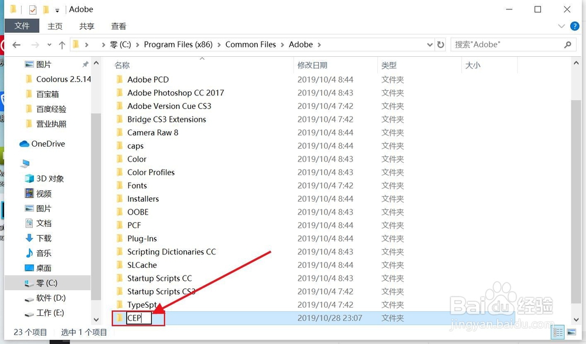Select Adobe Photoshop CC 2017 folder
Viewport: 586px width, 344px height.
[176, 93]
